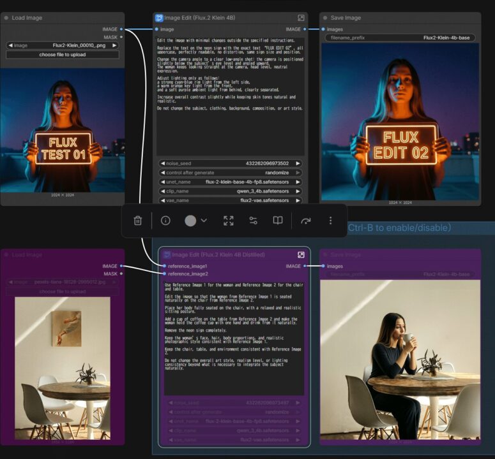Click the curved-arrow bypass icon
This screenshot has height=459, width=495.
point(305,221)
